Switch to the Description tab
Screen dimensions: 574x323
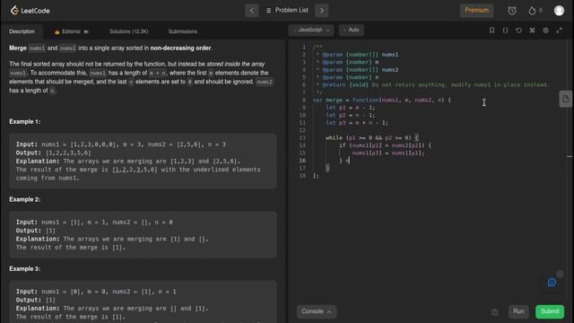coord(22,31)
